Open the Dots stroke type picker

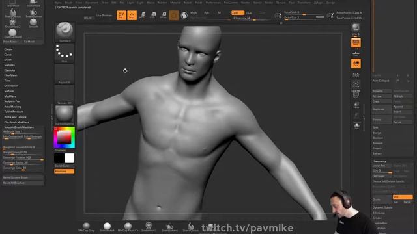(65, 53)
